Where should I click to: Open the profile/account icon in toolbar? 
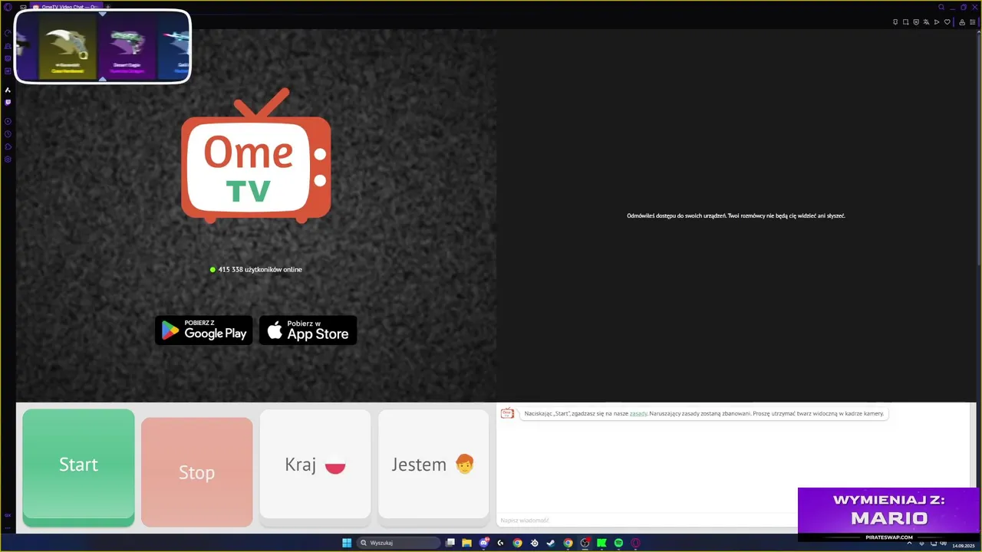coord(962,22)
